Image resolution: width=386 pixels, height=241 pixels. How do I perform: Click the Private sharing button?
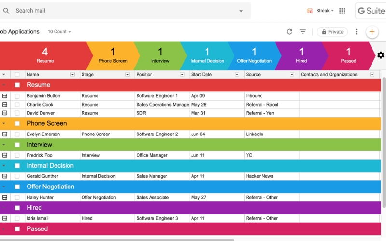pos(332,32)
